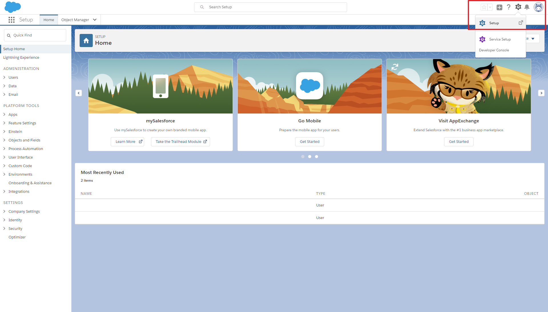Select Service Setup menu item
The height and width of the screenshot is (312, 548).
click(x=501, y=39)
